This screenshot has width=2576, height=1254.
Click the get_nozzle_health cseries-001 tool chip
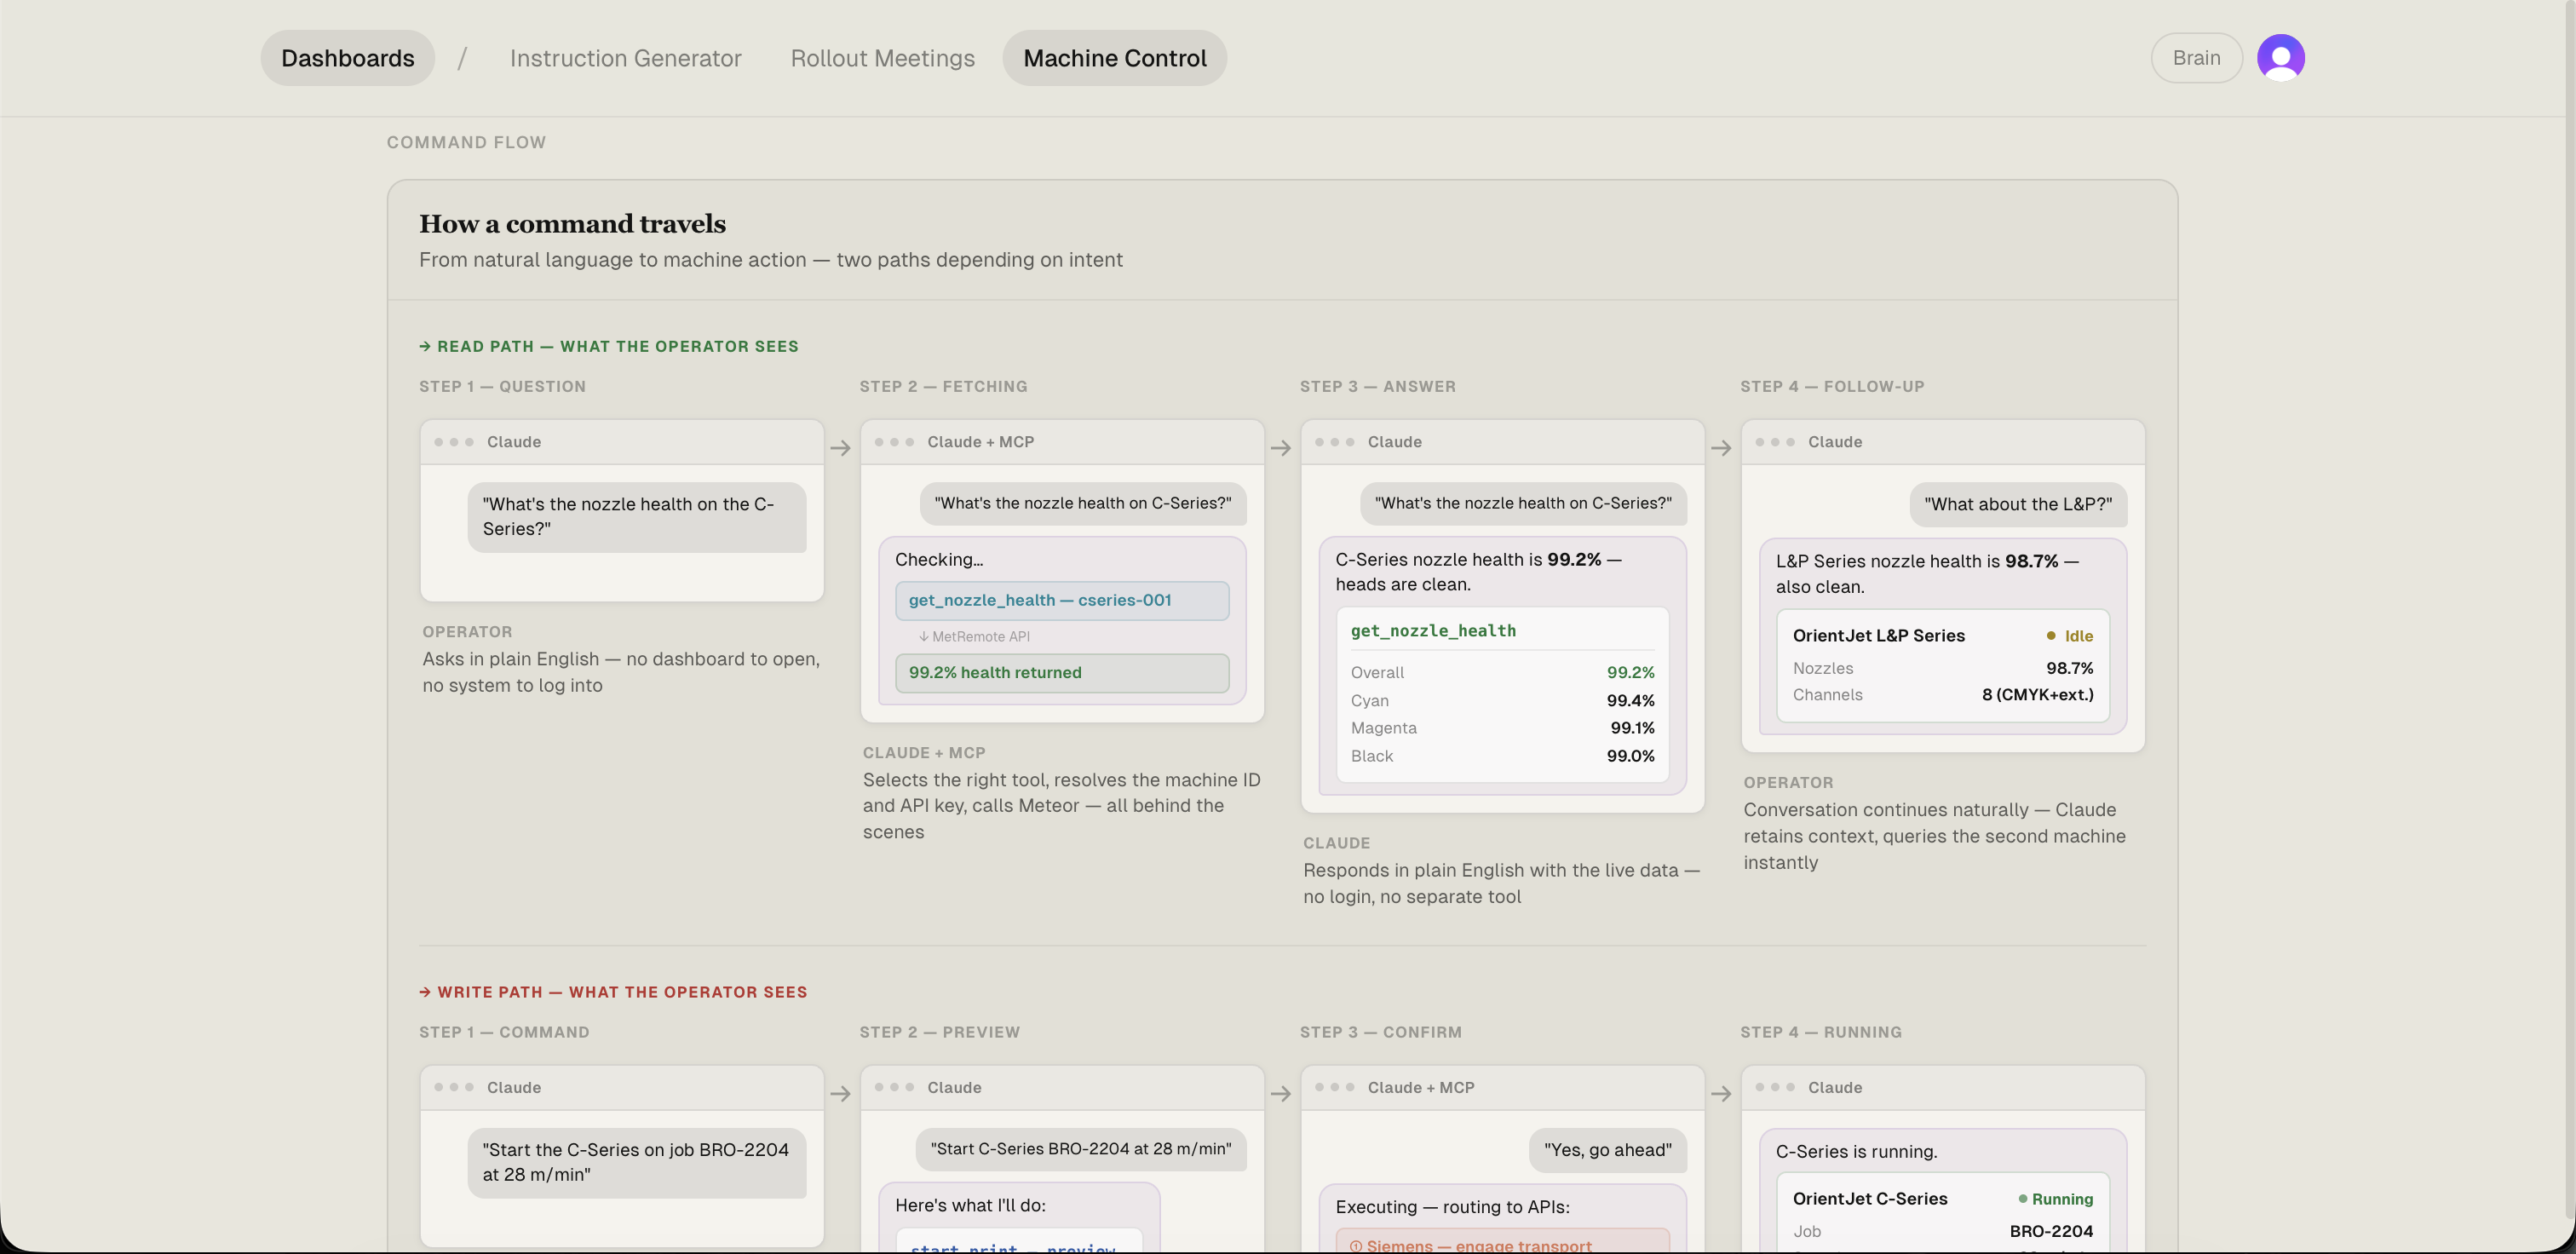(1061, 600)
